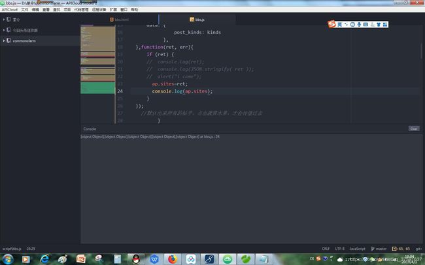Screen dimensions: 425x265
Task: Select the commonsfarm project in tree
Action: coord(24,41)
